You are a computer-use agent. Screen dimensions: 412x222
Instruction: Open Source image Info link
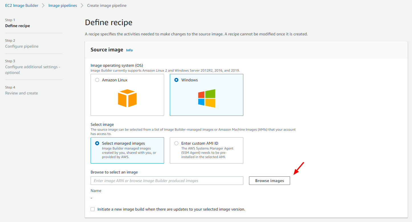pos(129,50)
